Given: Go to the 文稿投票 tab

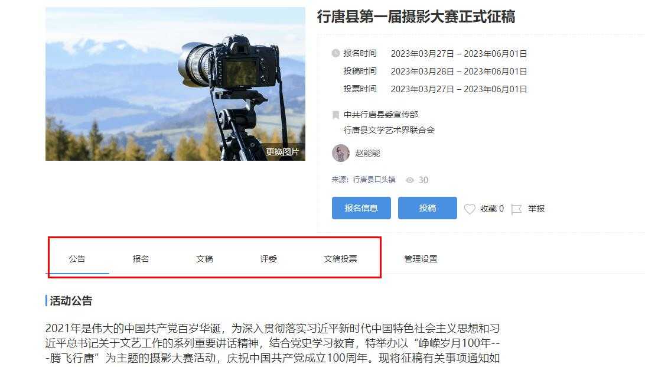Looking at the screenshot, I should 340,259.
